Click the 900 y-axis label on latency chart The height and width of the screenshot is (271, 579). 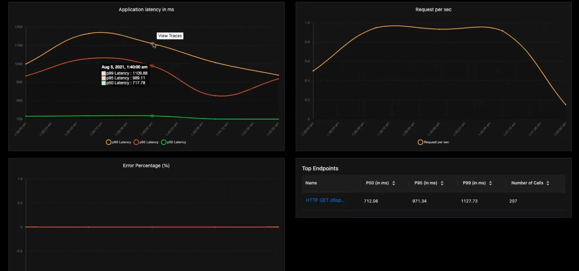point(20,82)
